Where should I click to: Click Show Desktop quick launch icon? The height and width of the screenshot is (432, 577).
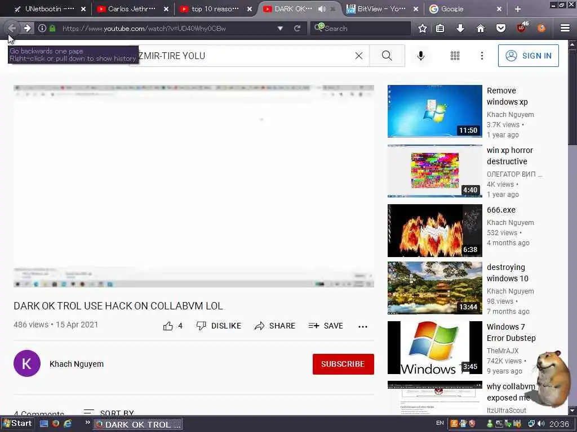44,424
